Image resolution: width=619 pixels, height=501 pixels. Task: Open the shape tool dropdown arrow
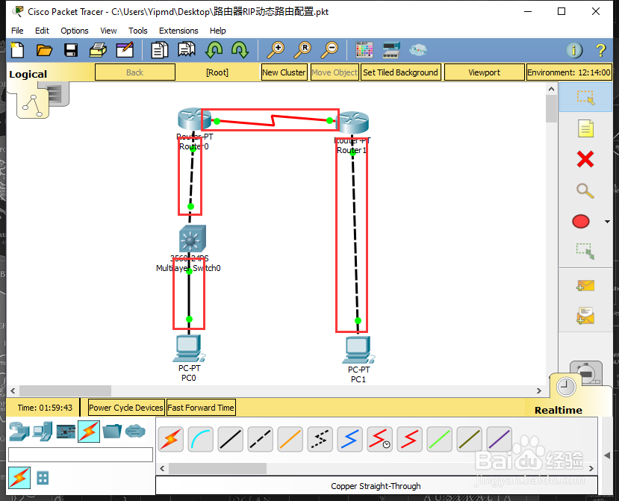tap(608, 222)
